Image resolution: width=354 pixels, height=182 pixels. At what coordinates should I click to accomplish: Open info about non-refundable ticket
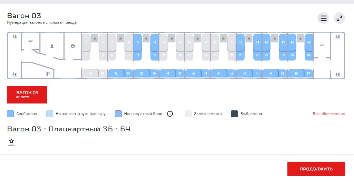point(170,114)
